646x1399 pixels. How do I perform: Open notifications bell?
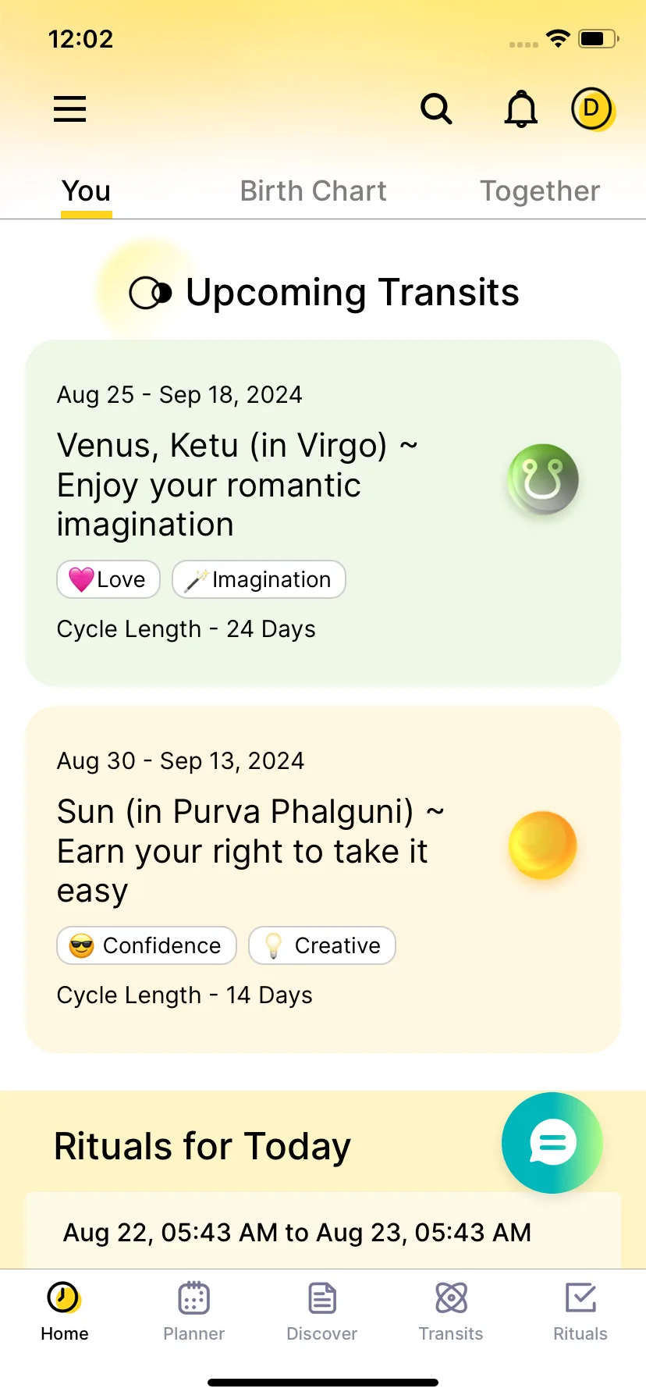[x=520, y=109]
